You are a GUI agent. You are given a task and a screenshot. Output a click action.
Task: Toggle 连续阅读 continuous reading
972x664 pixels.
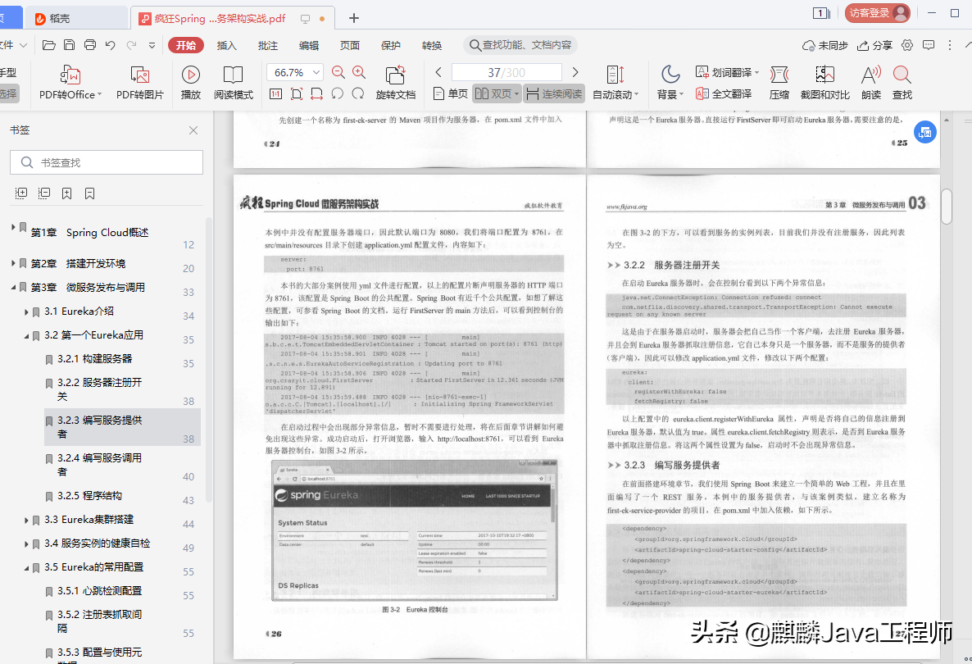pyautogui.click(x=553, y=93)
